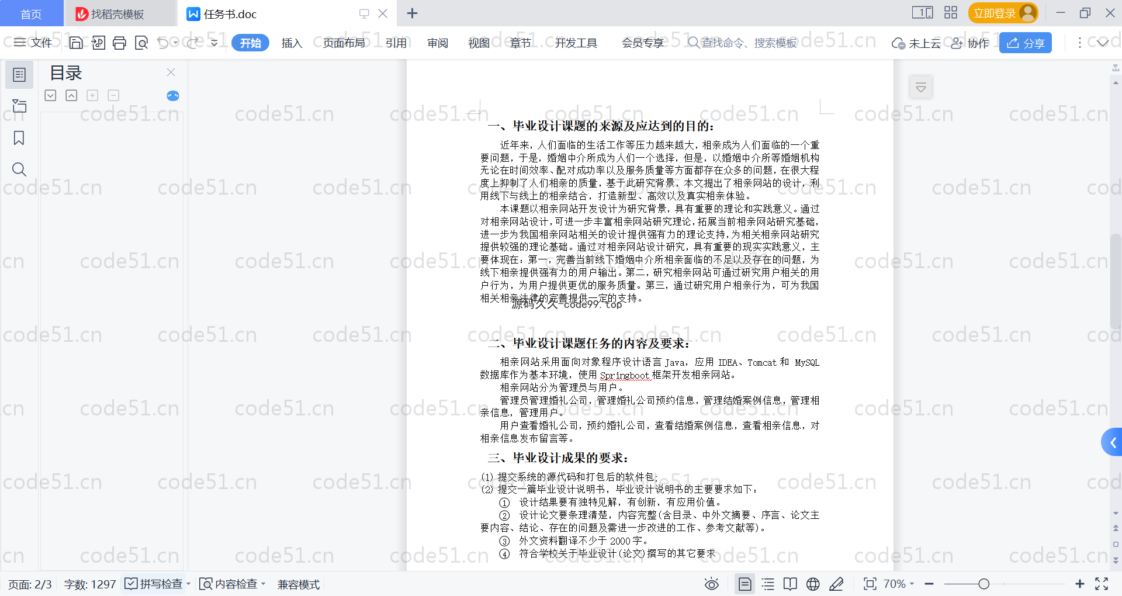Click 字数: 1297 word count
The width and height of the screenshot is (1122, 596).
point(90,584)
